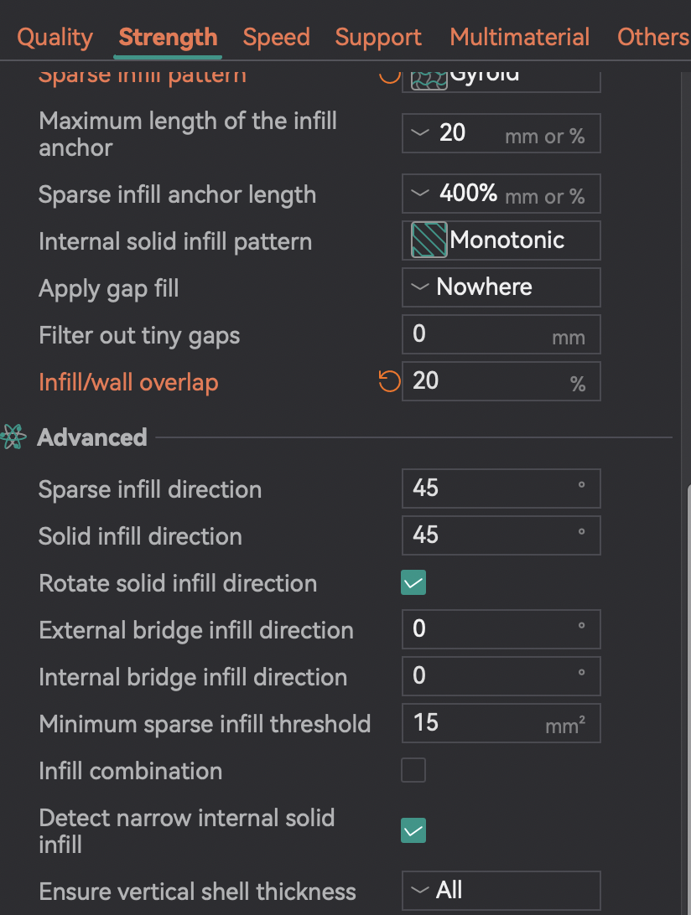The image size is (691, 915).
Task: Reset Sparse infill pattern setting
Action: (x=389, y=75)
